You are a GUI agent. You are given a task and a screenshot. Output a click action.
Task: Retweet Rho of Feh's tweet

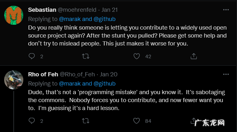tap(86, 121)
